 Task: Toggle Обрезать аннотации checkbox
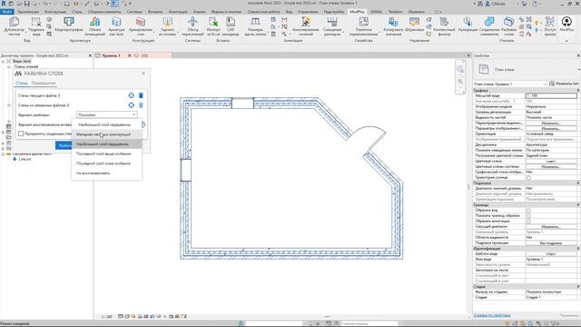[x=528, y=222]
